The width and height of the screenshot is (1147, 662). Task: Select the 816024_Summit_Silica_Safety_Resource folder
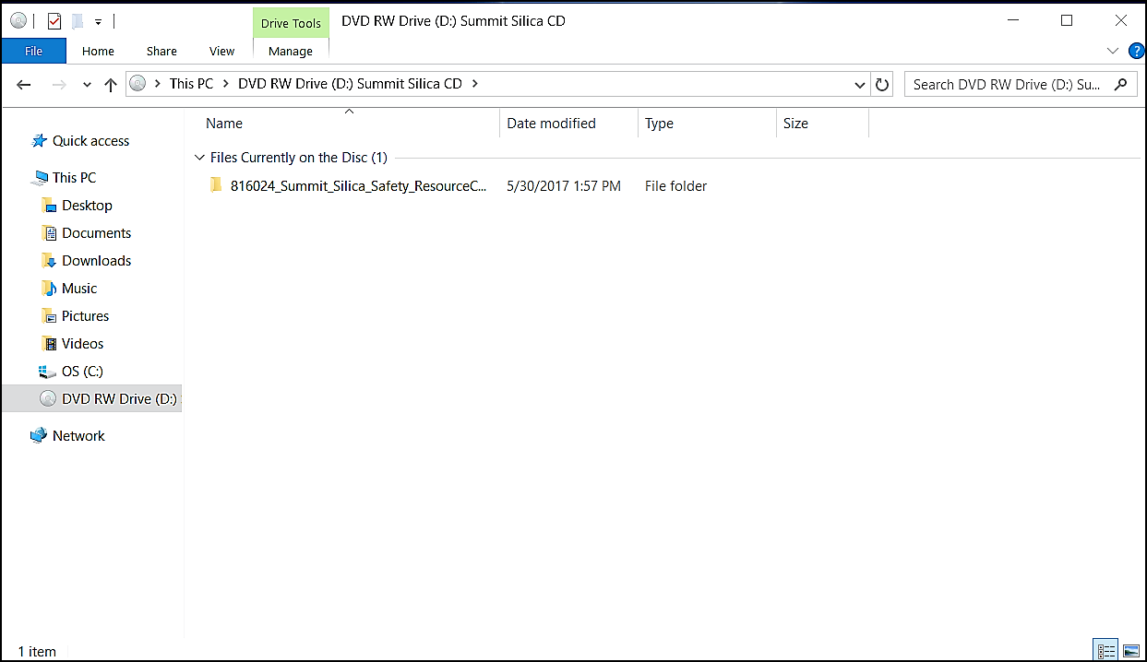pos(358,186)
